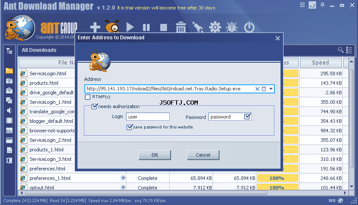Click the power shutdown icon
The height and width of the screenshot is (205, 358).
coord(249,27)
